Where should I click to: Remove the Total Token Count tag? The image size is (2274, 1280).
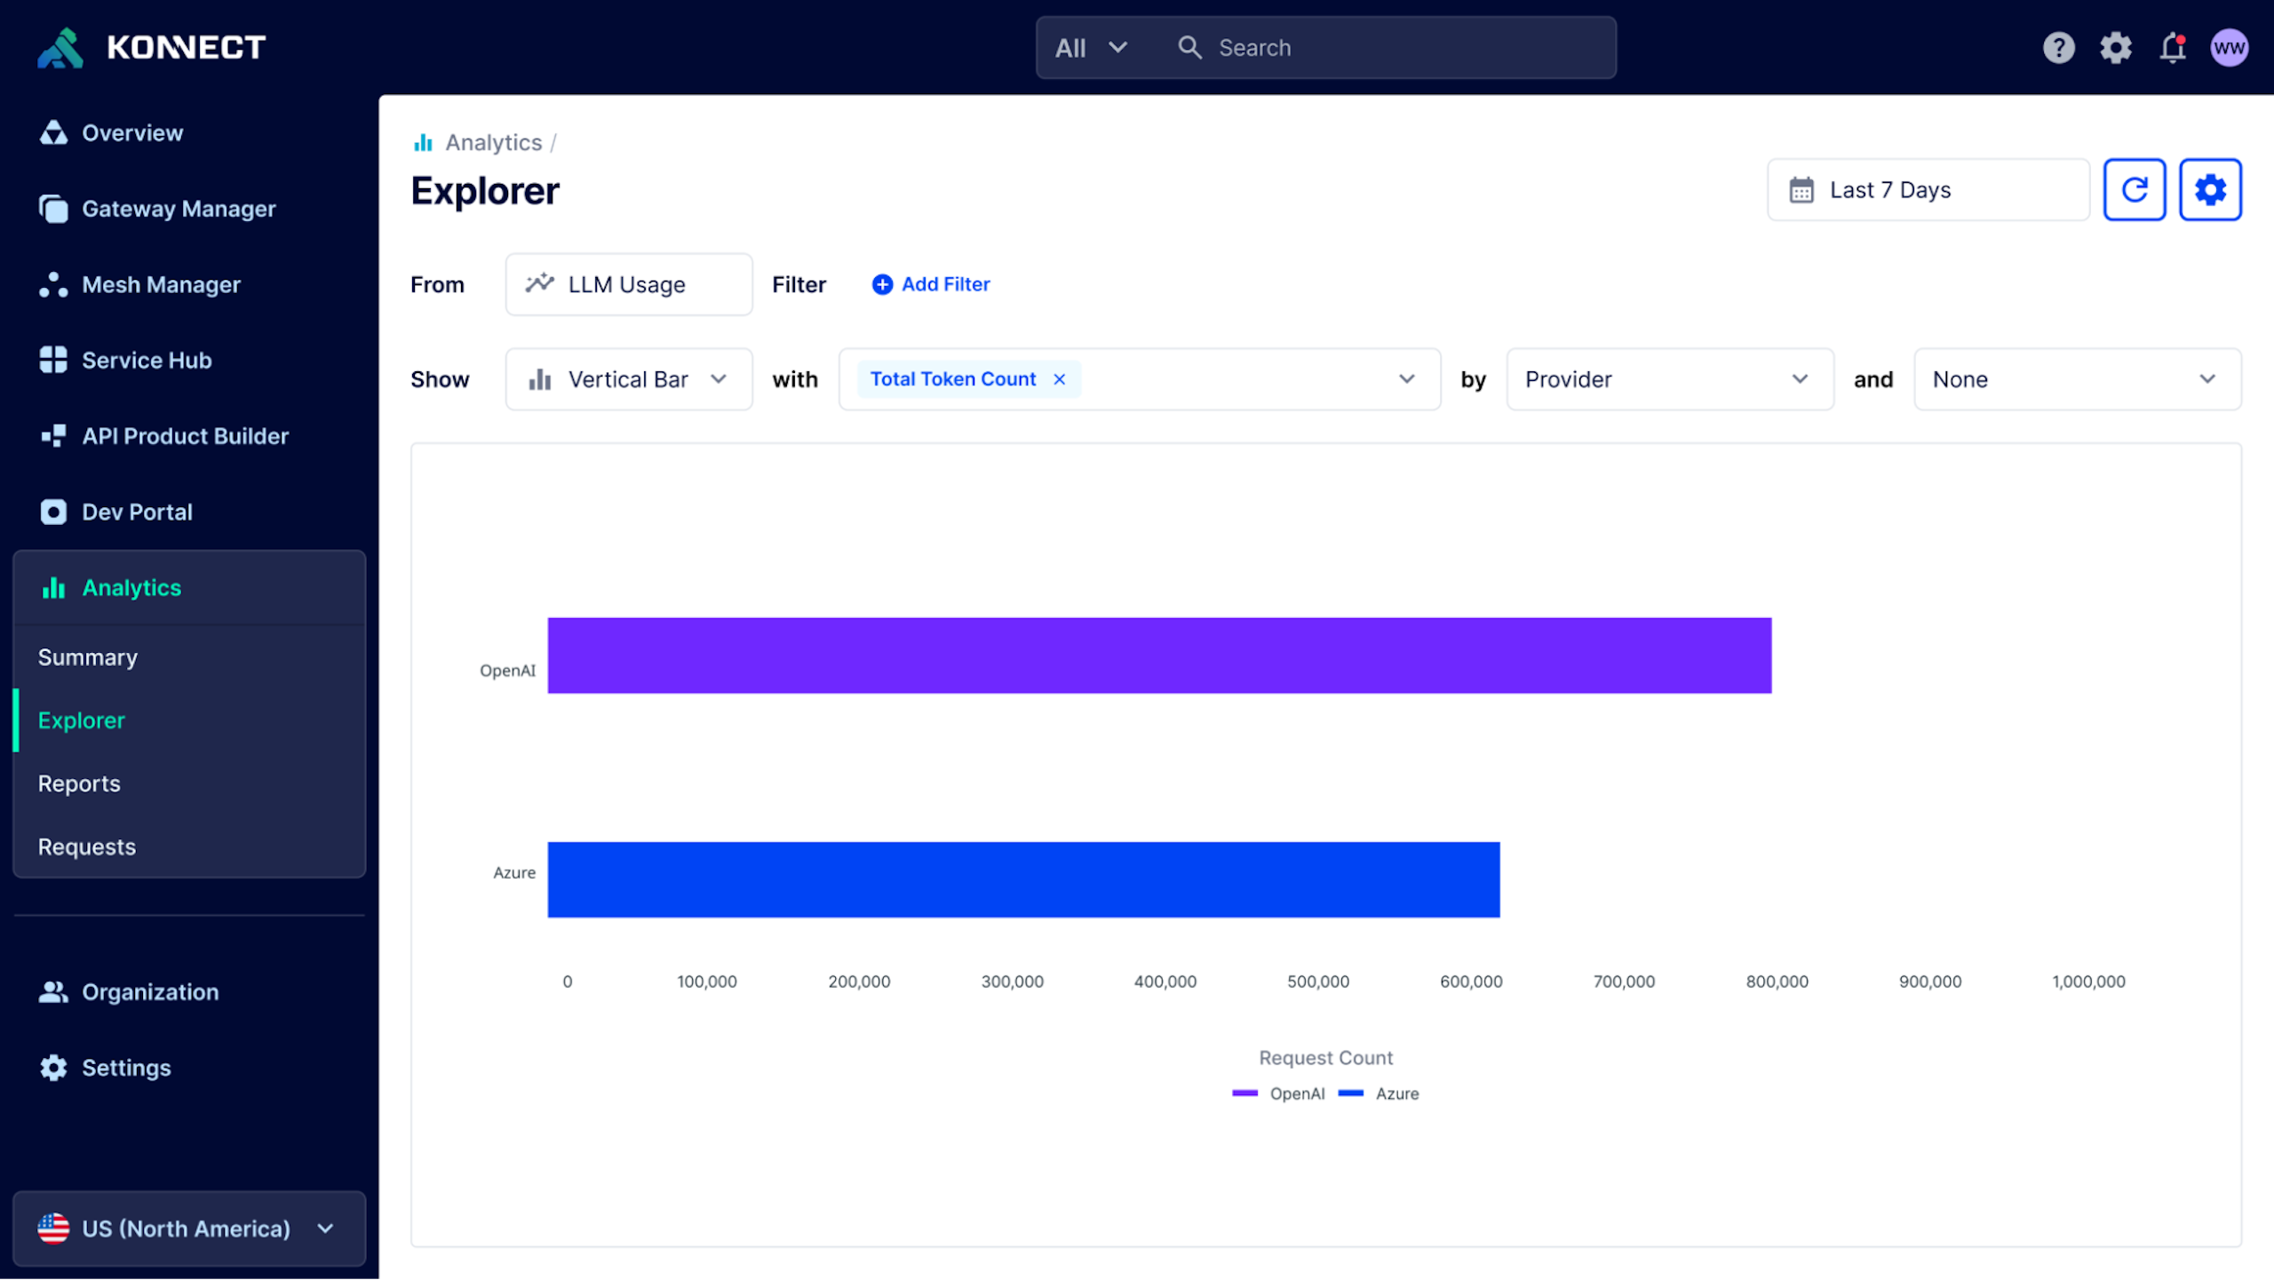point(1059,379)
